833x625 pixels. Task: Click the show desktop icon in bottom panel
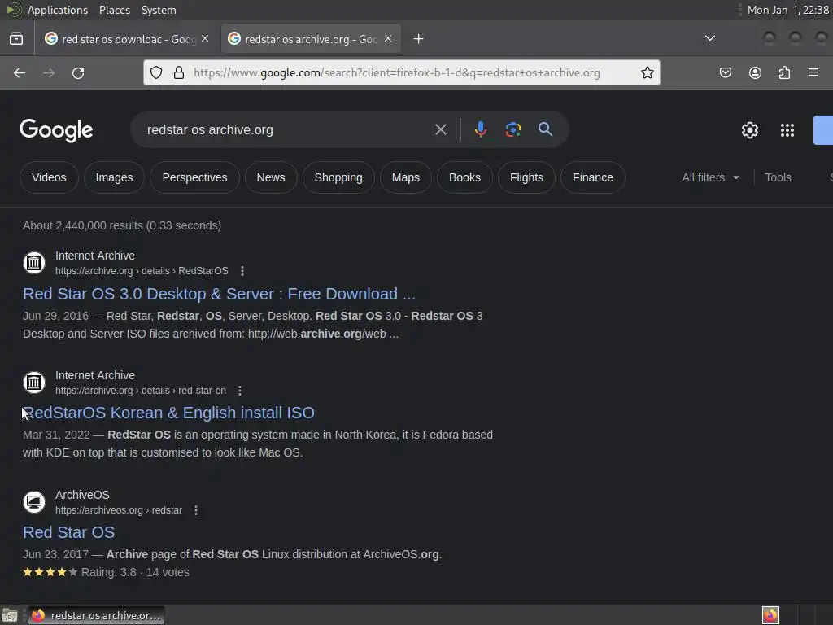(10, 615)
